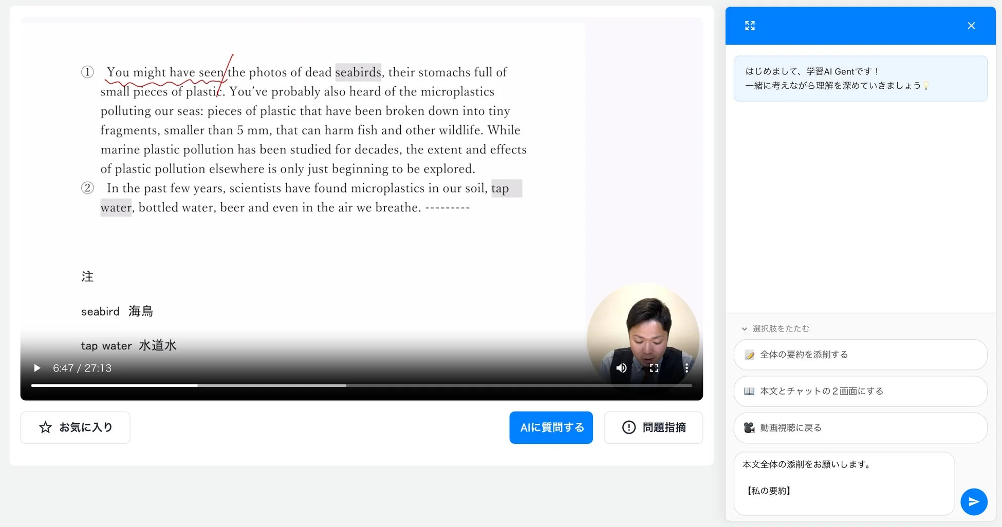Open video more options menu

coord(686,368)
